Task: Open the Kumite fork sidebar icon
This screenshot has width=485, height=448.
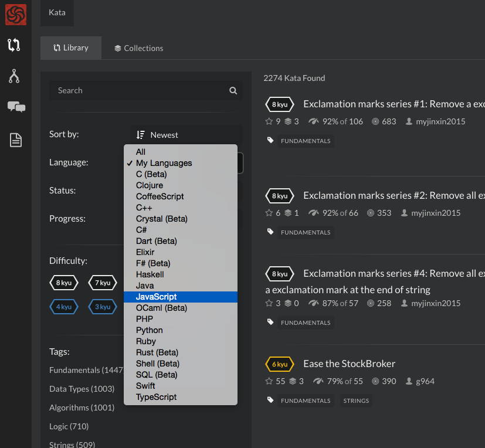Action: tap(15, 76)
